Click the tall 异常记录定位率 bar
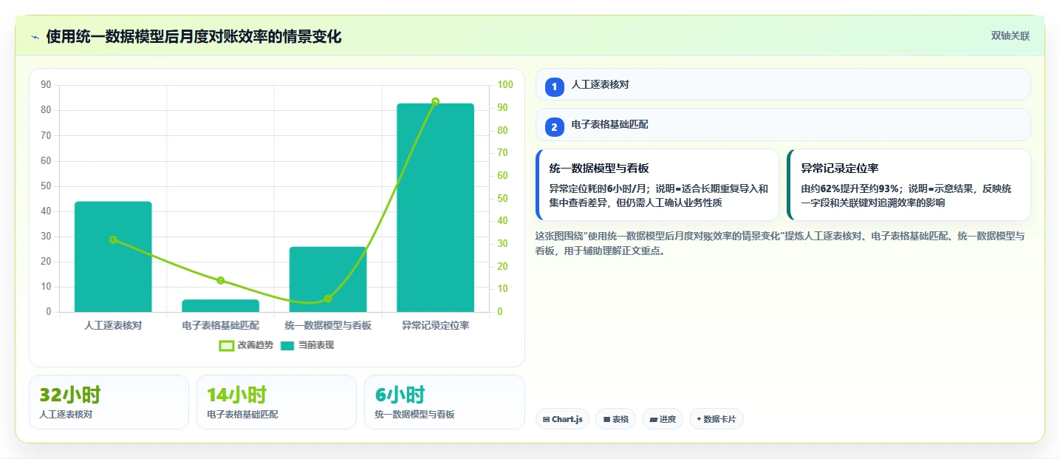The width and height of the screenshot is (1060, 459). (435, 208)
